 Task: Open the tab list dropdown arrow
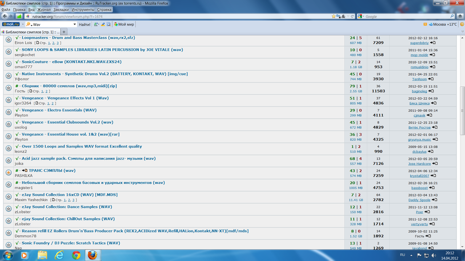pyautogui.click(x=462, y=32)
